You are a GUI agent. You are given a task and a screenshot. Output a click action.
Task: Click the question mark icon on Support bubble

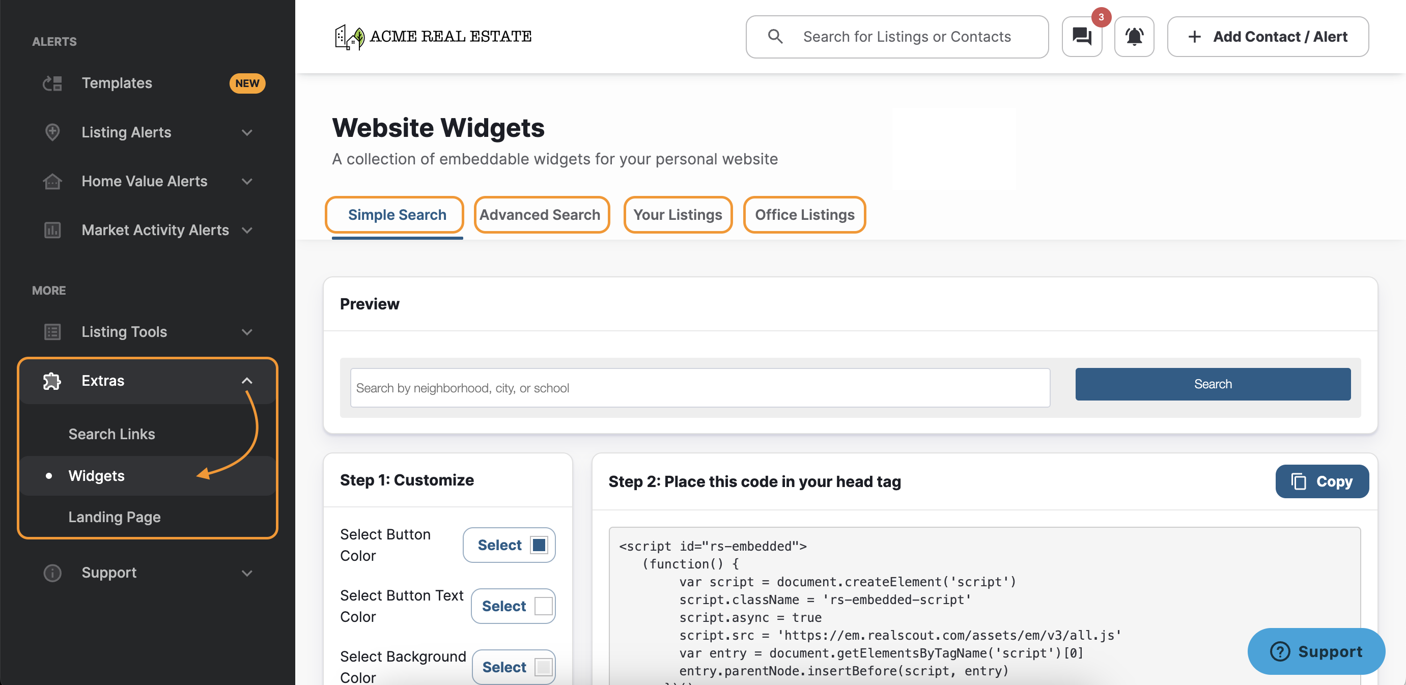pyautogui.click(x=1280, y=651)
